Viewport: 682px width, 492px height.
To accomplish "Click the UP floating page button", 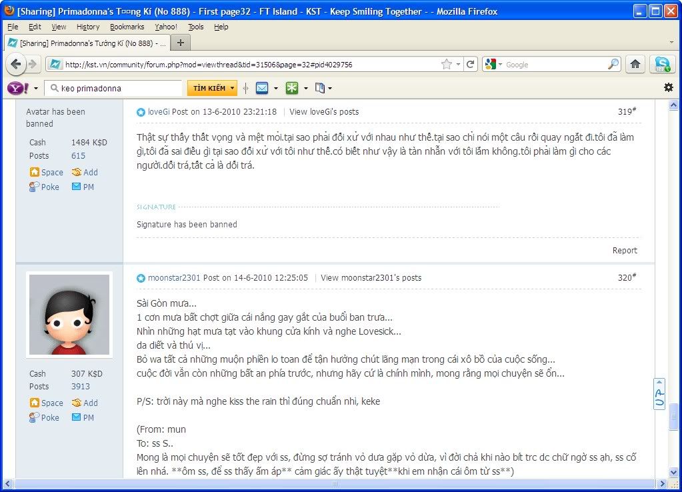I will coord(659,394).
